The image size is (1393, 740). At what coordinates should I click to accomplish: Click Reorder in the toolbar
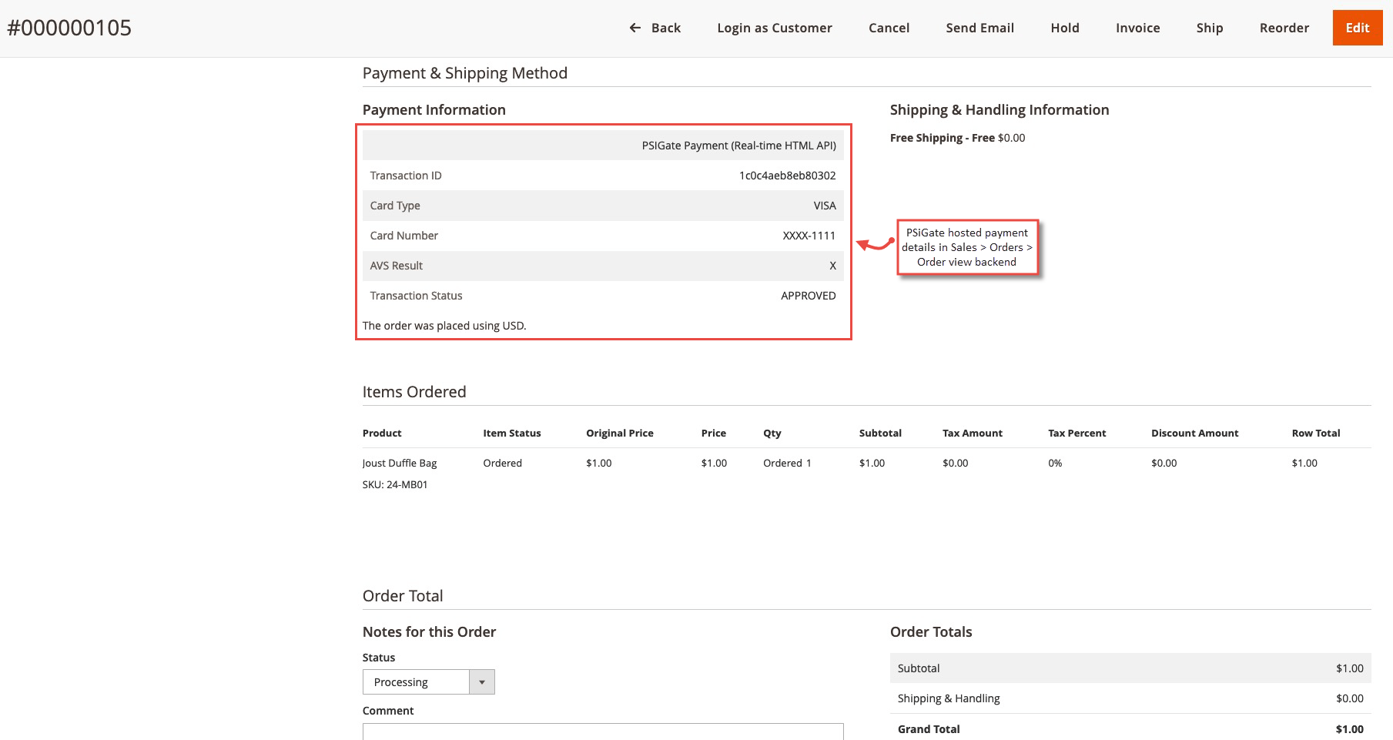click(x=1284, y=28)
